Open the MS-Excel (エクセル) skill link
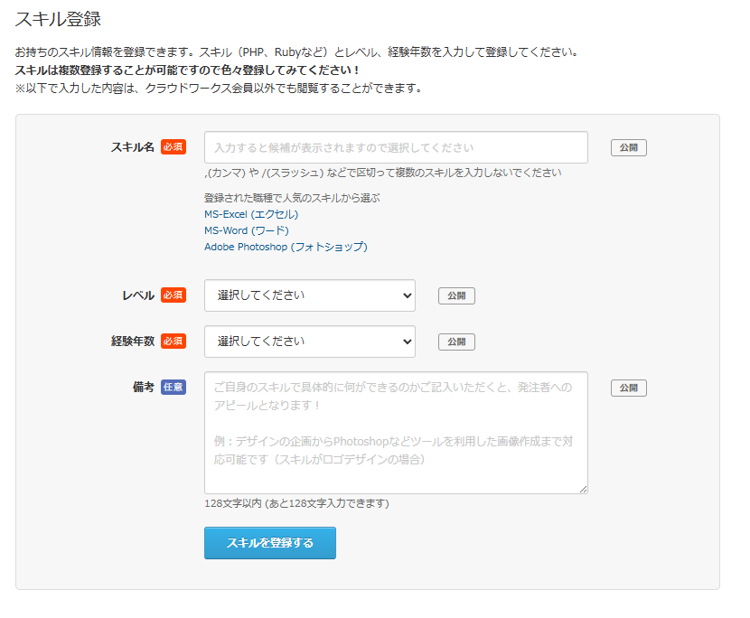This screenshot has width=750, height=618. [251, 214]
